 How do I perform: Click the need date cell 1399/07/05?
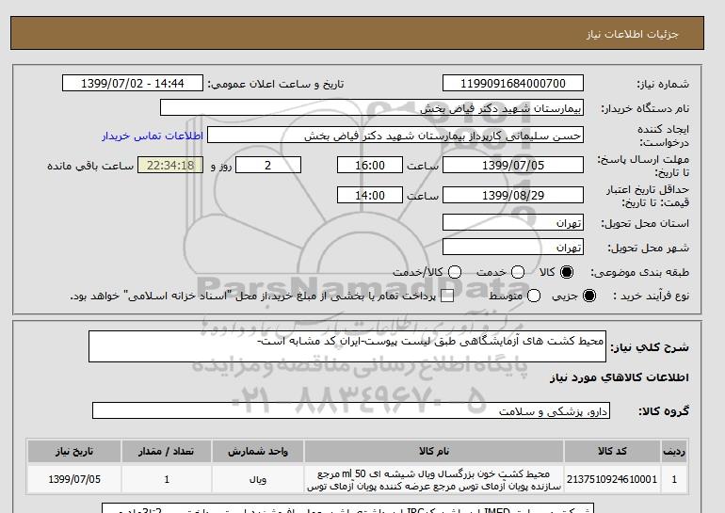click(74, 479)
